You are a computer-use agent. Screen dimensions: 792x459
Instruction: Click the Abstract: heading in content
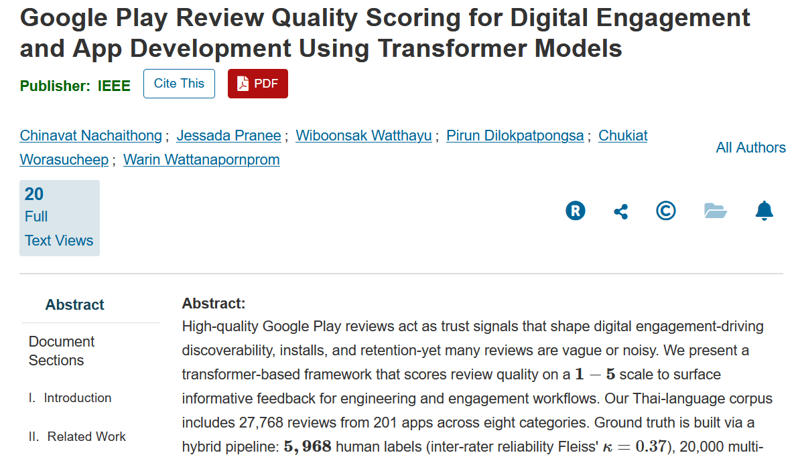pyautogui.click(x=214, y=304)
